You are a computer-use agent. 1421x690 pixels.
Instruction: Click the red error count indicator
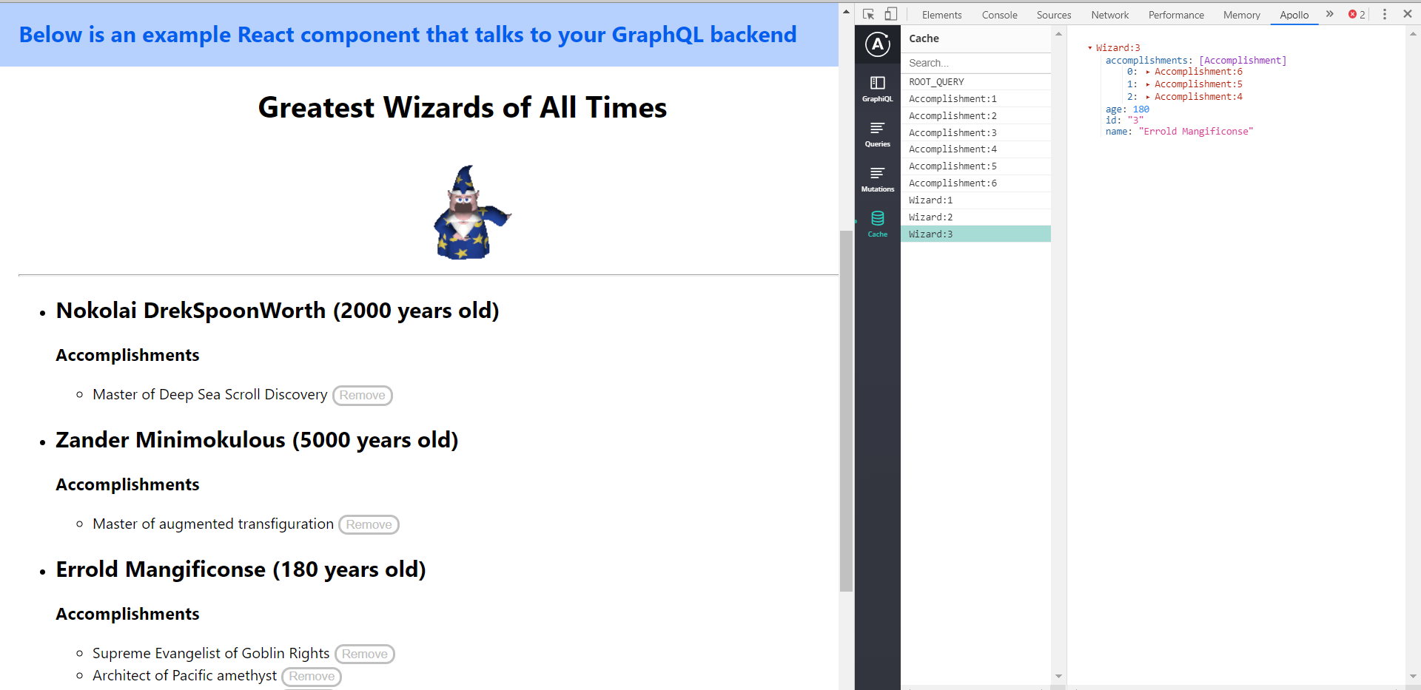(x=1357, y=14)
